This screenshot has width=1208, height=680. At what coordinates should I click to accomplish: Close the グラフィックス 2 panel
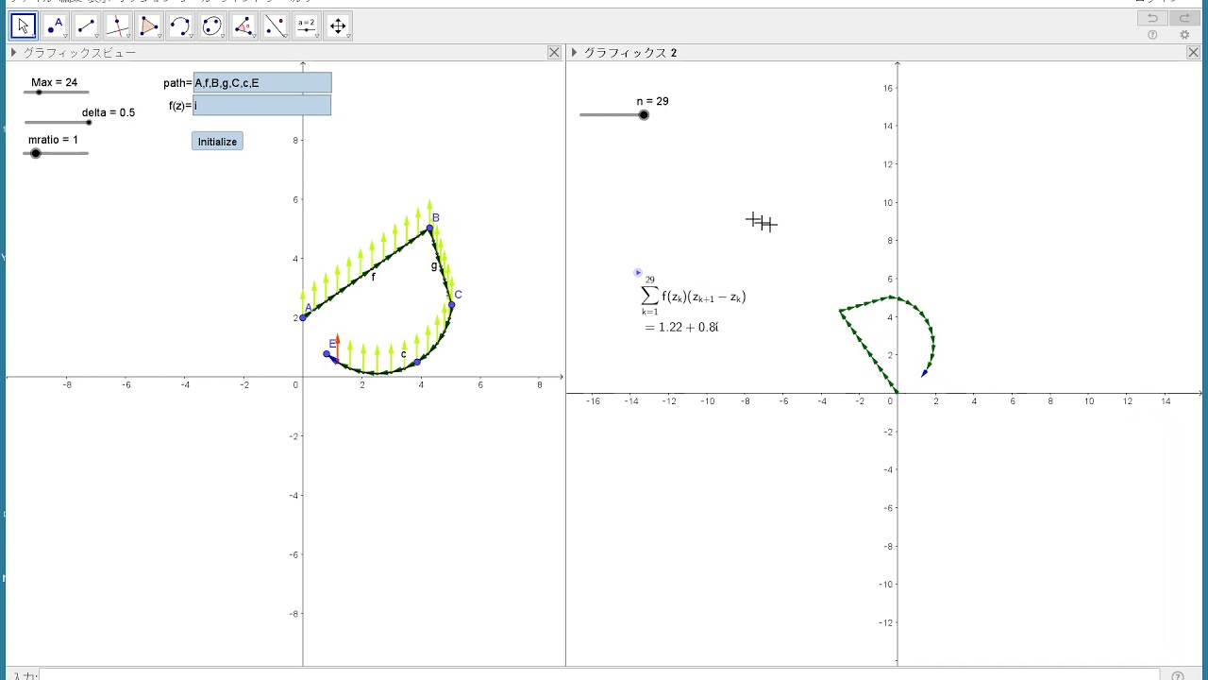tap(1194, 53)
